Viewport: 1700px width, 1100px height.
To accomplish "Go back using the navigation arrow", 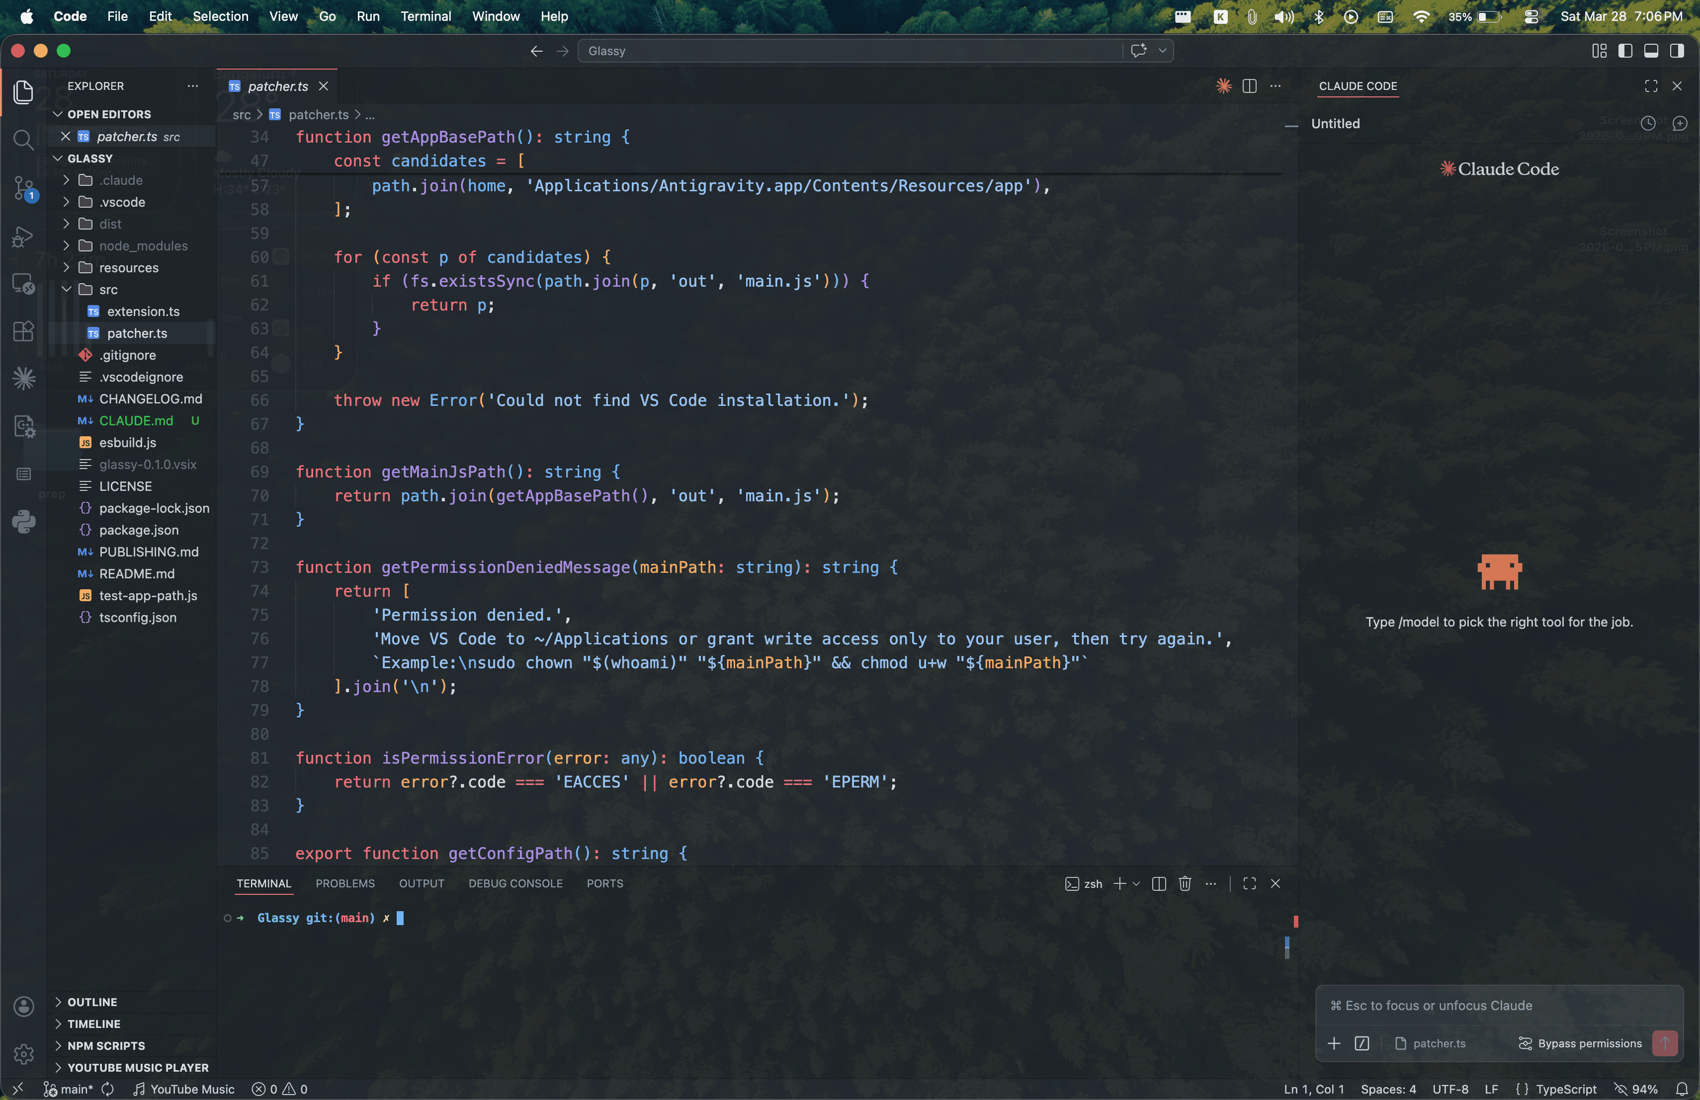I will pos(536,51).
